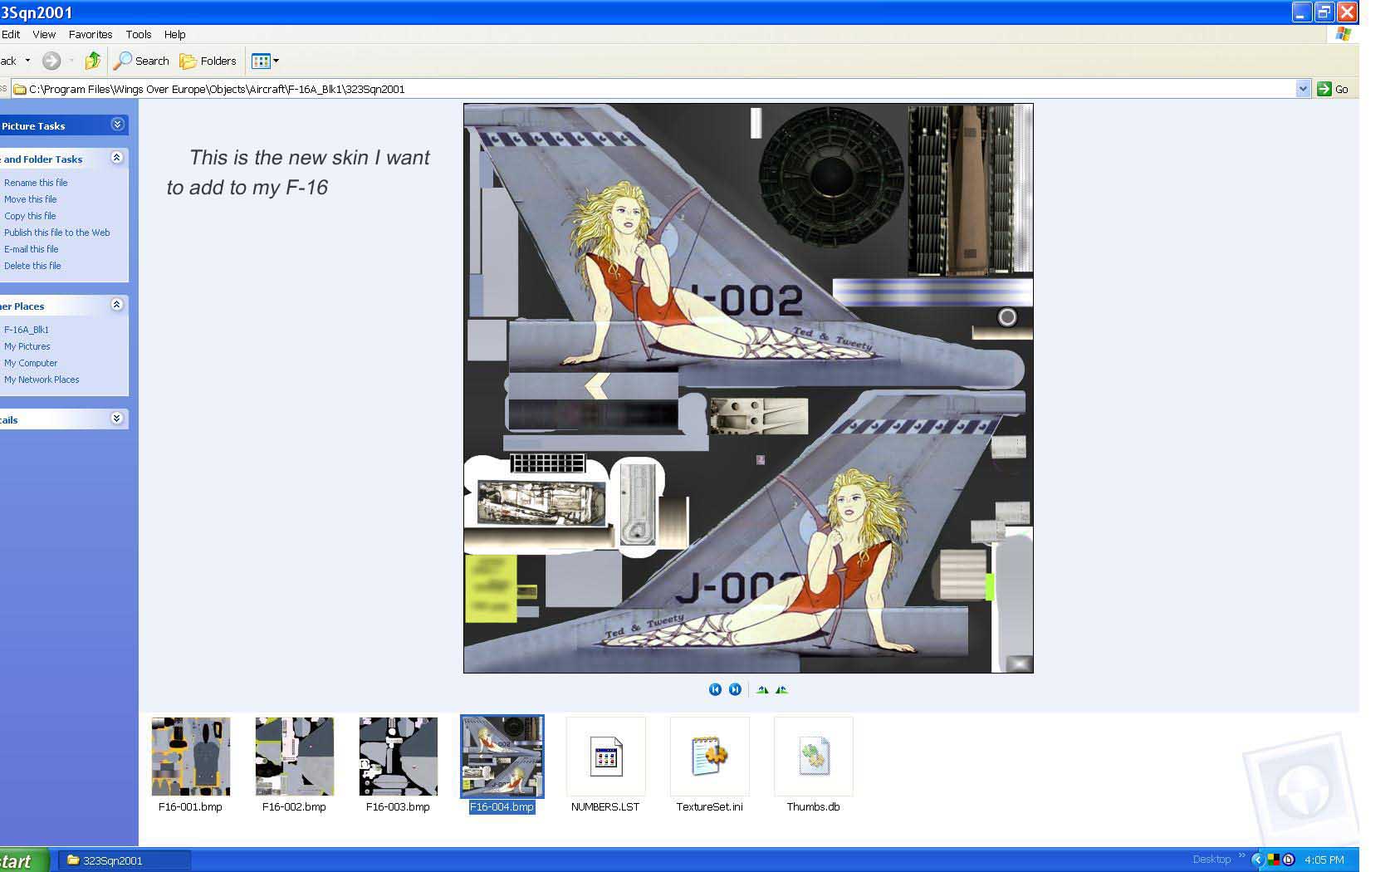The width and height of the screenshot is (1395, 872).
Task: Select the Thumbs.db file icon
Action: click(814, 757)
